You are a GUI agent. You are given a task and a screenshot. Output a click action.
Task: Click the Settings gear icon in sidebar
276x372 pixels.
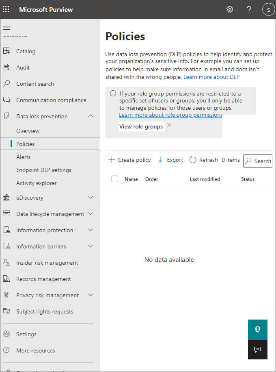pos(6,334)
